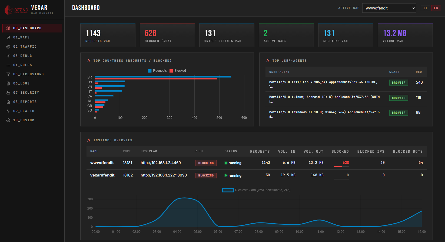Screen dimensions: 445x242
Task: Click the green running status dot for wwwdfendit
Action: coord(226,163)
